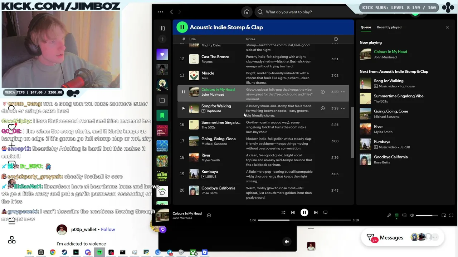Select the Miracle track title
The image size is (458, 257).
coord(208,73)
